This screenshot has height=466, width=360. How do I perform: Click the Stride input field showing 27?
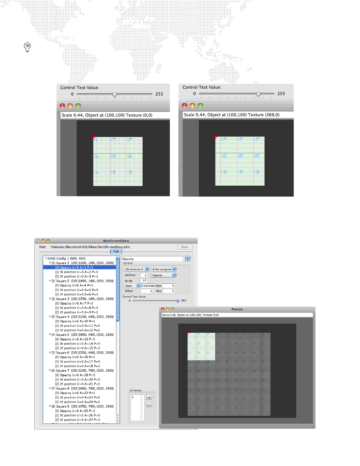coord(144,281)
